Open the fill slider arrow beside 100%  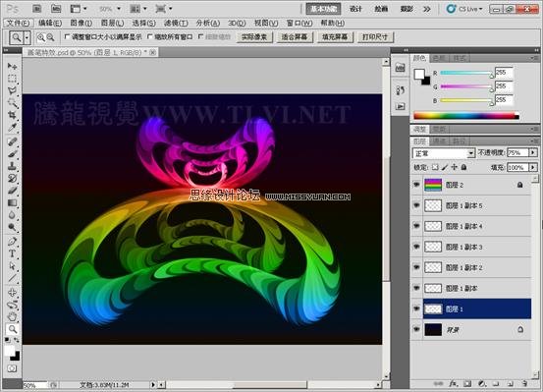coord(533,167)
